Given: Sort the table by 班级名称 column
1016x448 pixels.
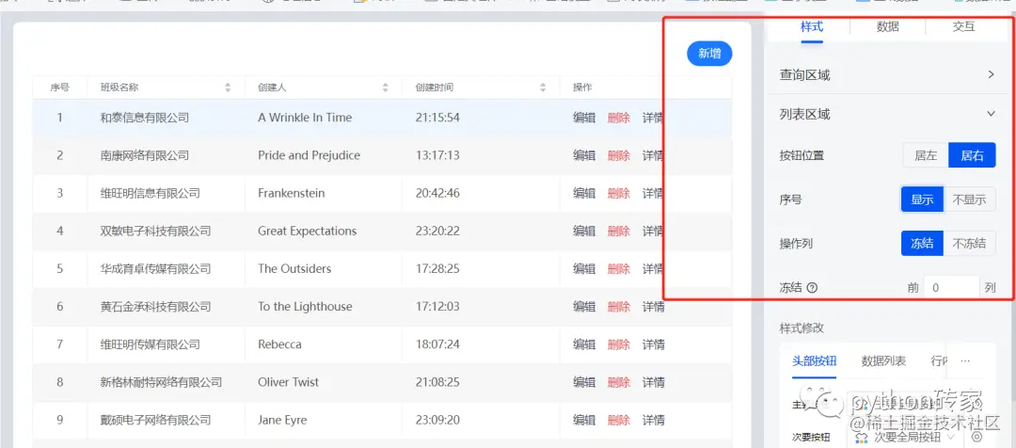Looking at the screenshot, I should [x=228, y=88].
